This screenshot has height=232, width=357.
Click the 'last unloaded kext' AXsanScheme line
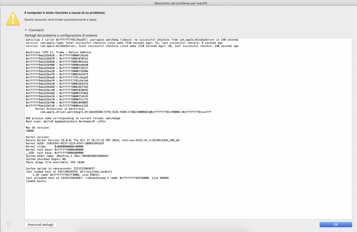click(x=97, y=178)
